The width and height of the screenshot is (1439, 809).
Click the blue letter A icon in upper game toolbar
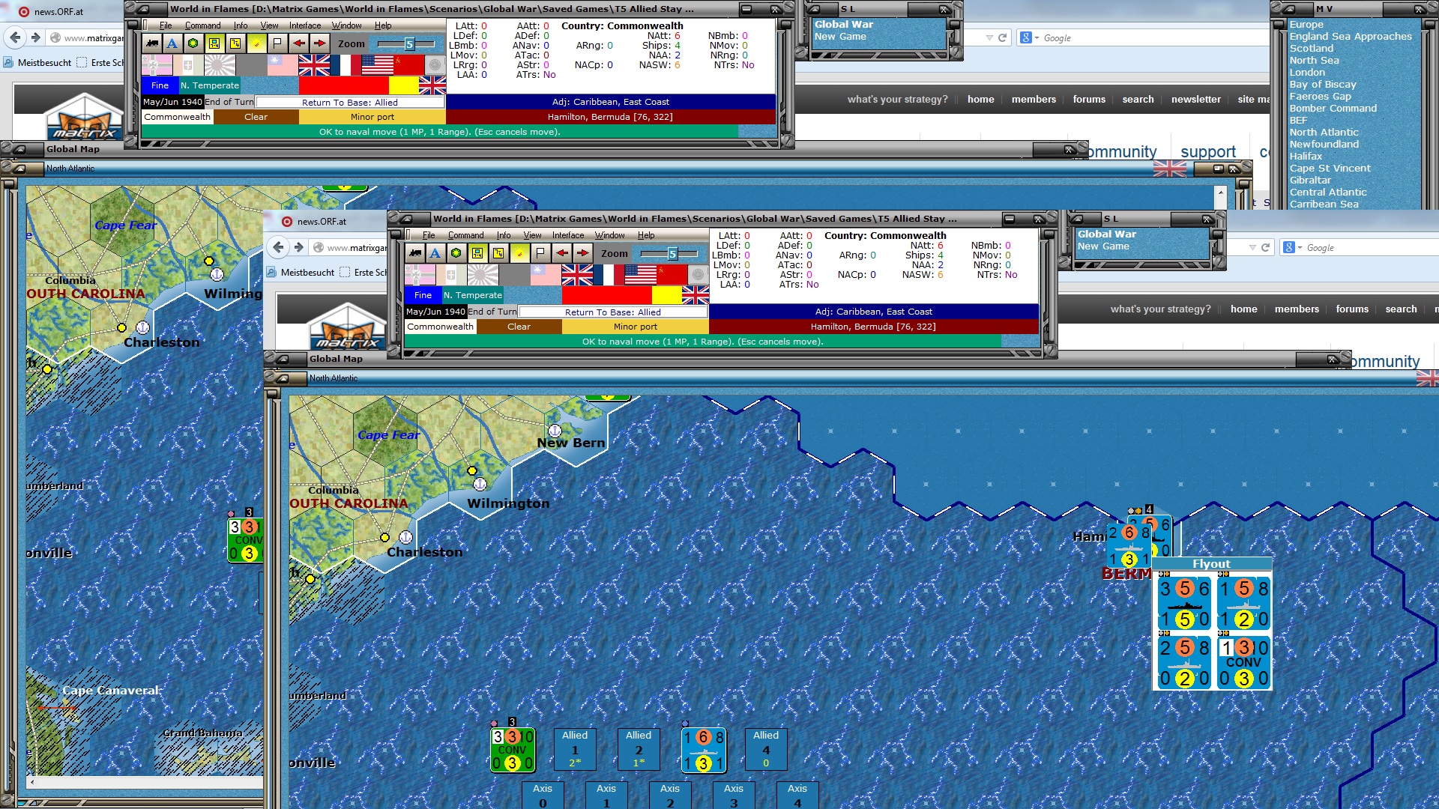click(x=172, y=43)
